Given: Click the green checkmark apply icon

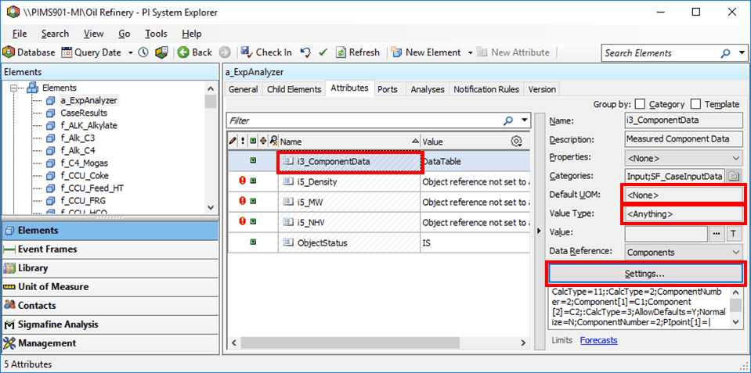Looking at the screenshot, I should (323, 52).
